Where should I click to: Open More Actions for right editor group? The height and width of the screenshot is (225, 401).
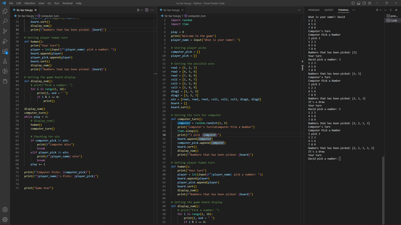(299, 10)
